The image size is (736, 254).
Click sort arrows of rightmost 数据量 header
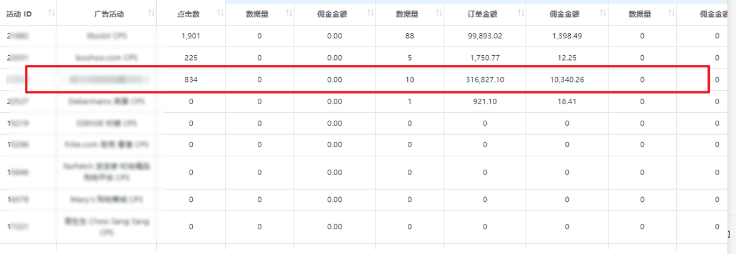click(671, 13)
